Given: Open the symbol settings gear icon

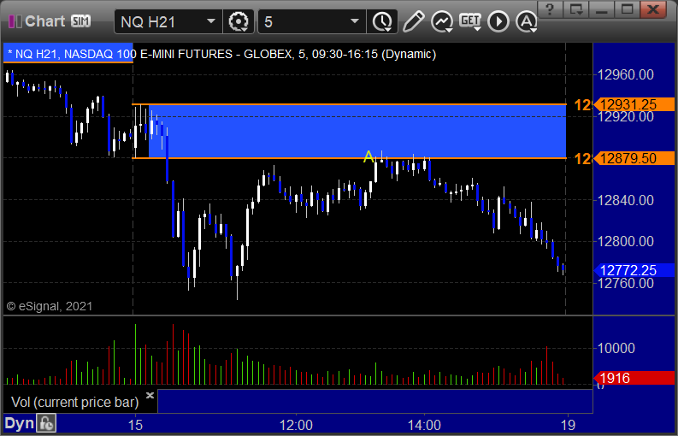Looking at the screenshot, I should click(238, 21).
